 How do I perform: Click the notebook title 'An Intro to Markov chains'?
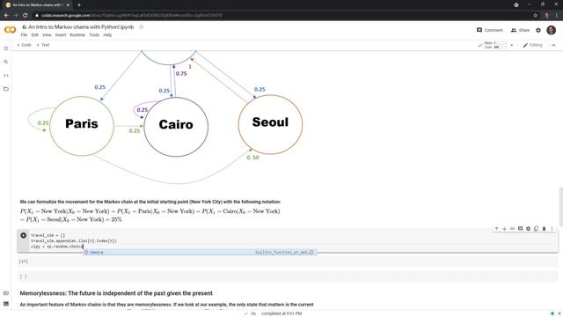(x=81, y=27)
